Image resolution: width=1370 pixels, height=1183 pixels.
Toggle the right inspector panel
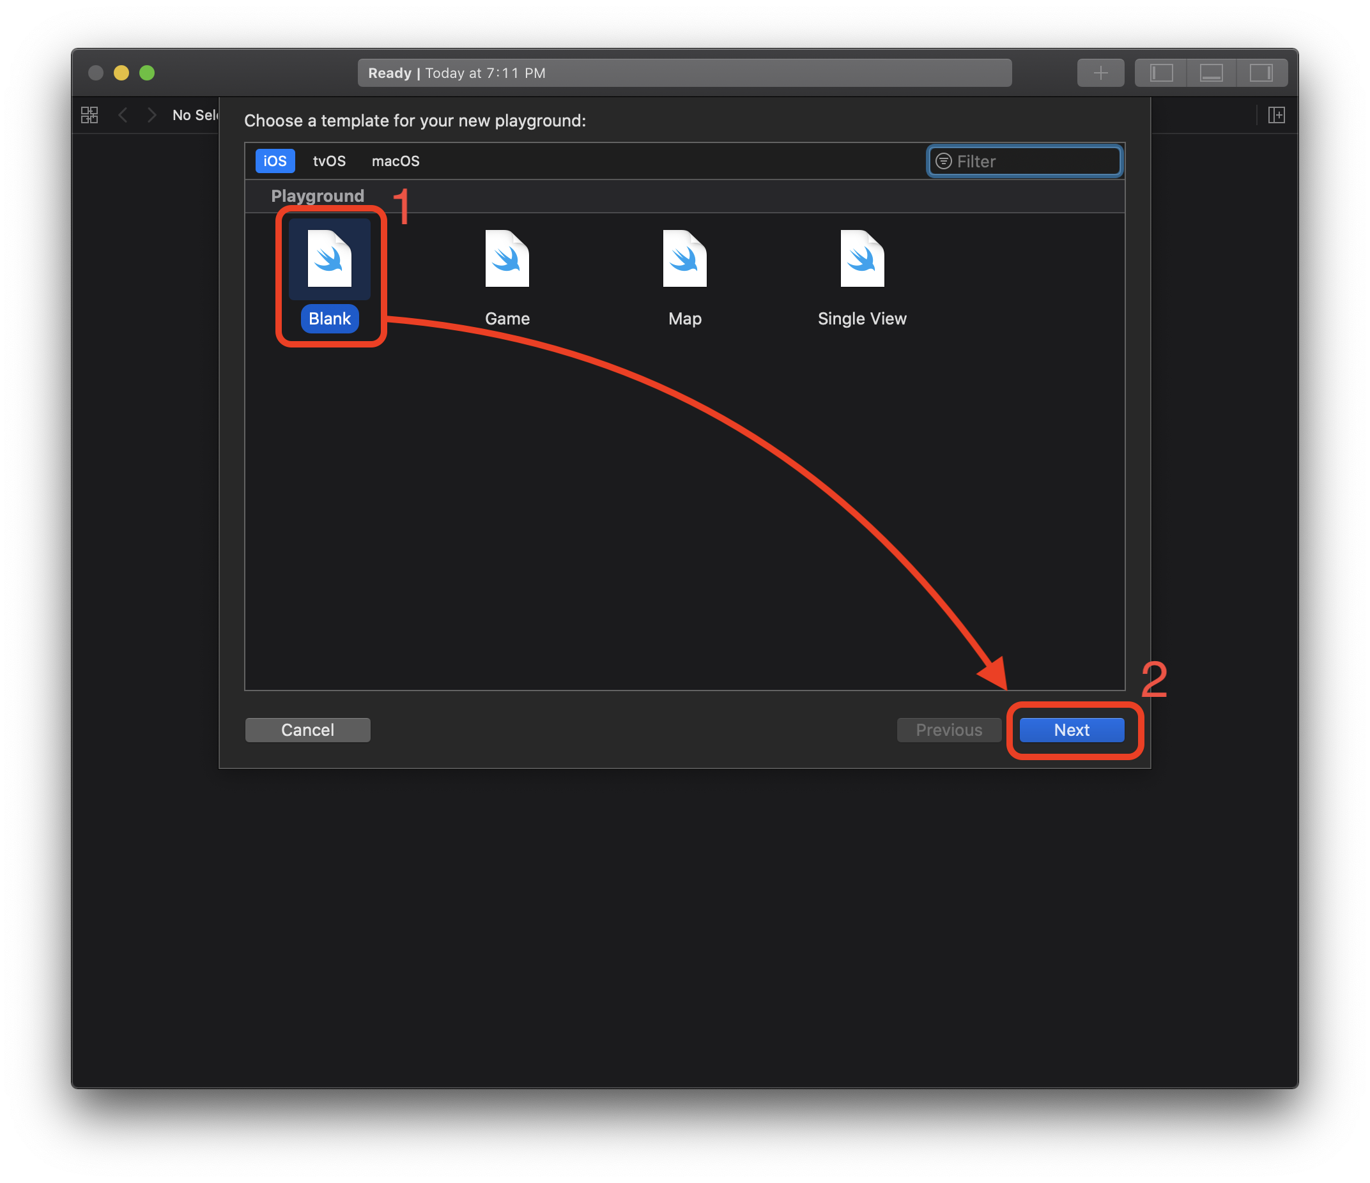[1261, 73]
